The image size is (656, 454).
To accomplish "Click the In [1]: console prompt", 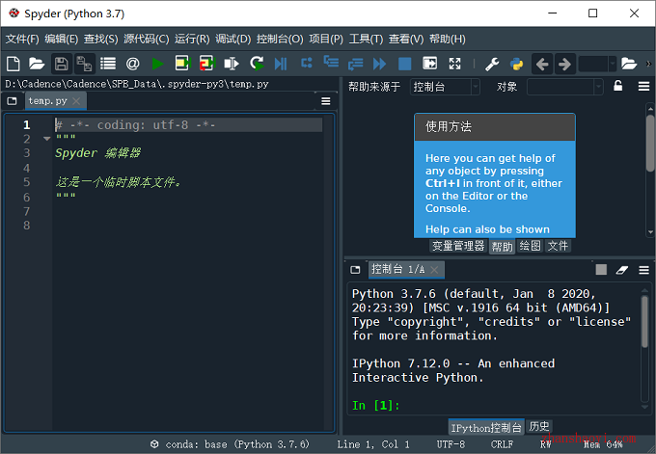I will tap(375, 406).
